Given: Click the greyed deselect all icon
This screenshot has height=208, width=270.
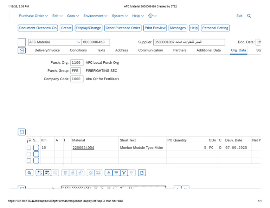Looking at the screenshot, I should pos(55,173).
